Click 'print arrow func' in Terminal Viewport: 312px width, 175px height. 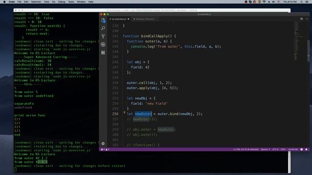pos(30,115)
